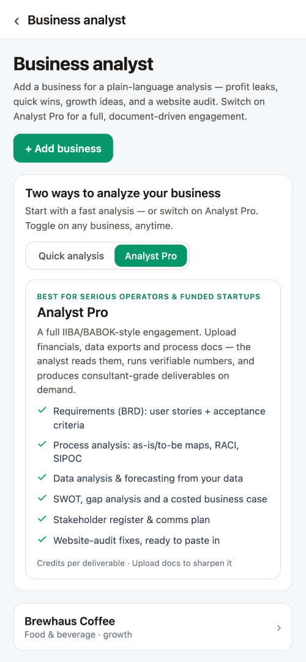Click checkmark beside Requirements (BRD) item
The width and height of the screenshot is (306, 662).
[x=42, y=410]
